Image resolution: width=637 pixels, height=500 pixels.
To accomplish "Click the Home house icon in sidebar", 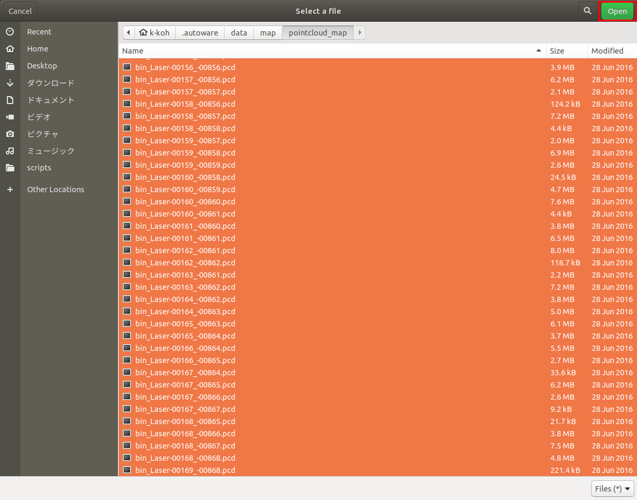I will tap(10, 49).
